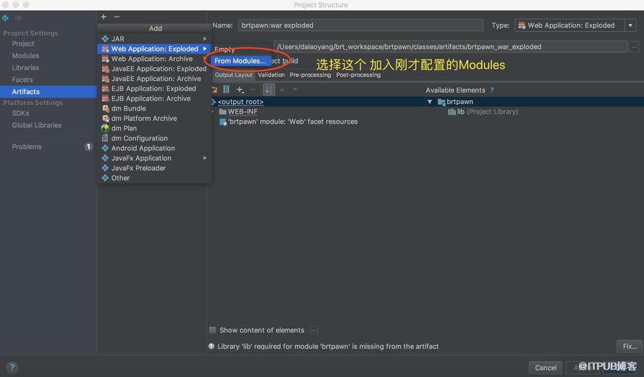Click the back navigation arrow
The width and height of the screenshot is (644, 377).
5,18
